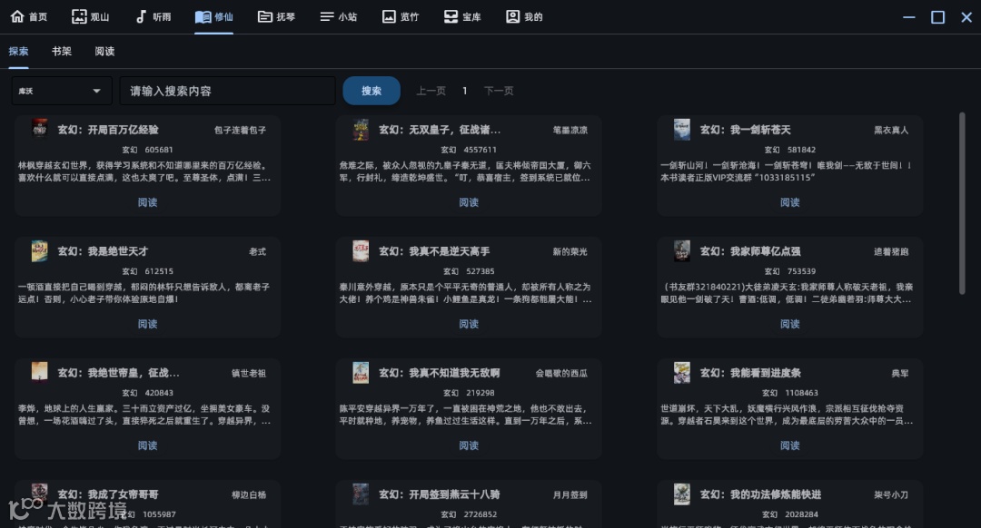The image size is (981, 528).
Task: Open the 观山 section icon
Action: (x=79, y=17)
